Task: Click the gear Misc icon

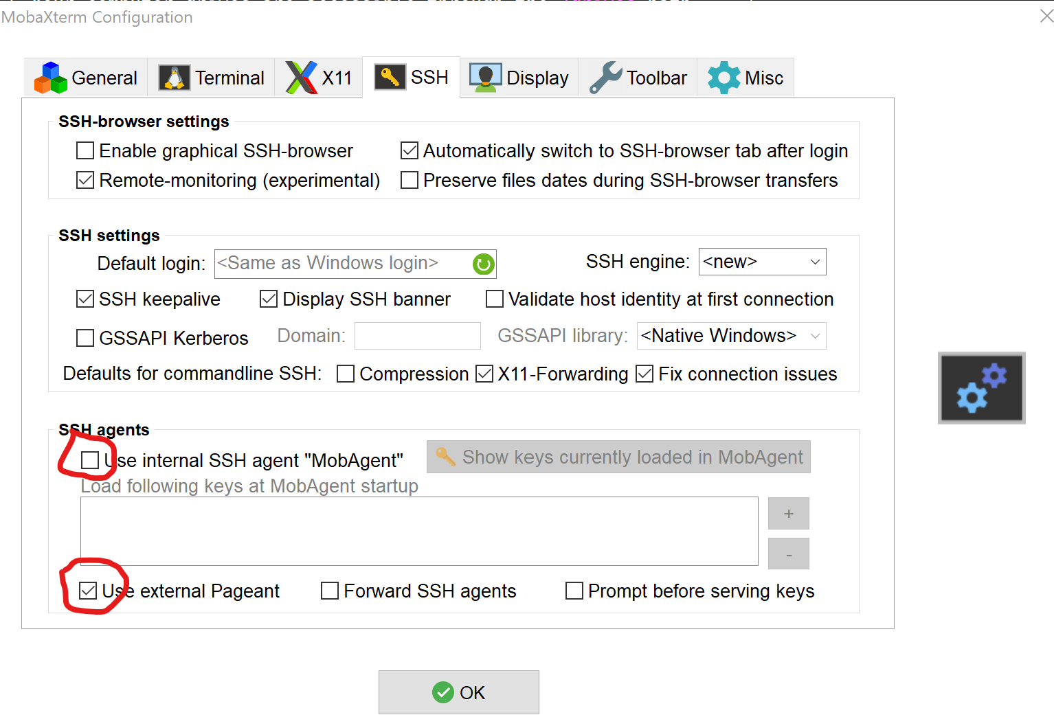Action: tap(724, 78)
